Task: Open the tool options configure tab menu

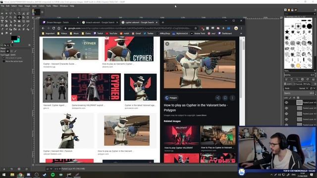Action: (x=29, y=45)
